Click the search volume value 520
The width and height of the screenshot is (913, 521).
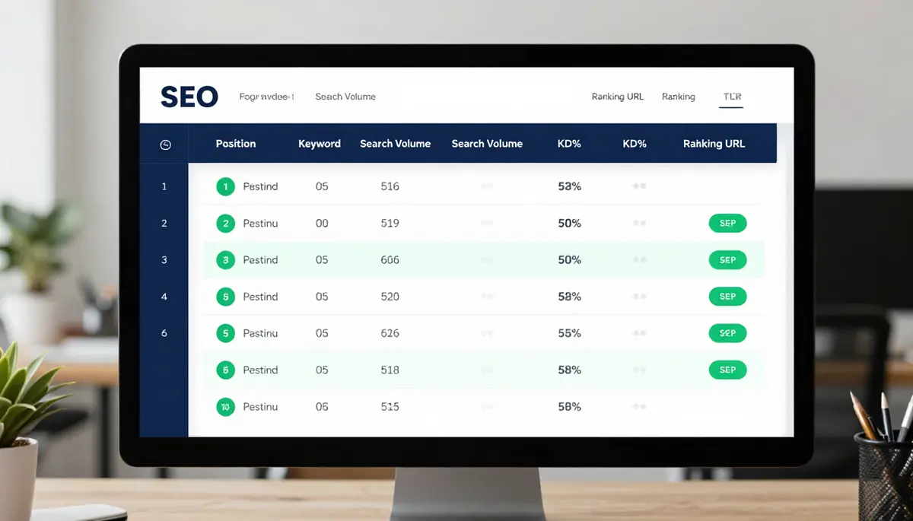390,297
